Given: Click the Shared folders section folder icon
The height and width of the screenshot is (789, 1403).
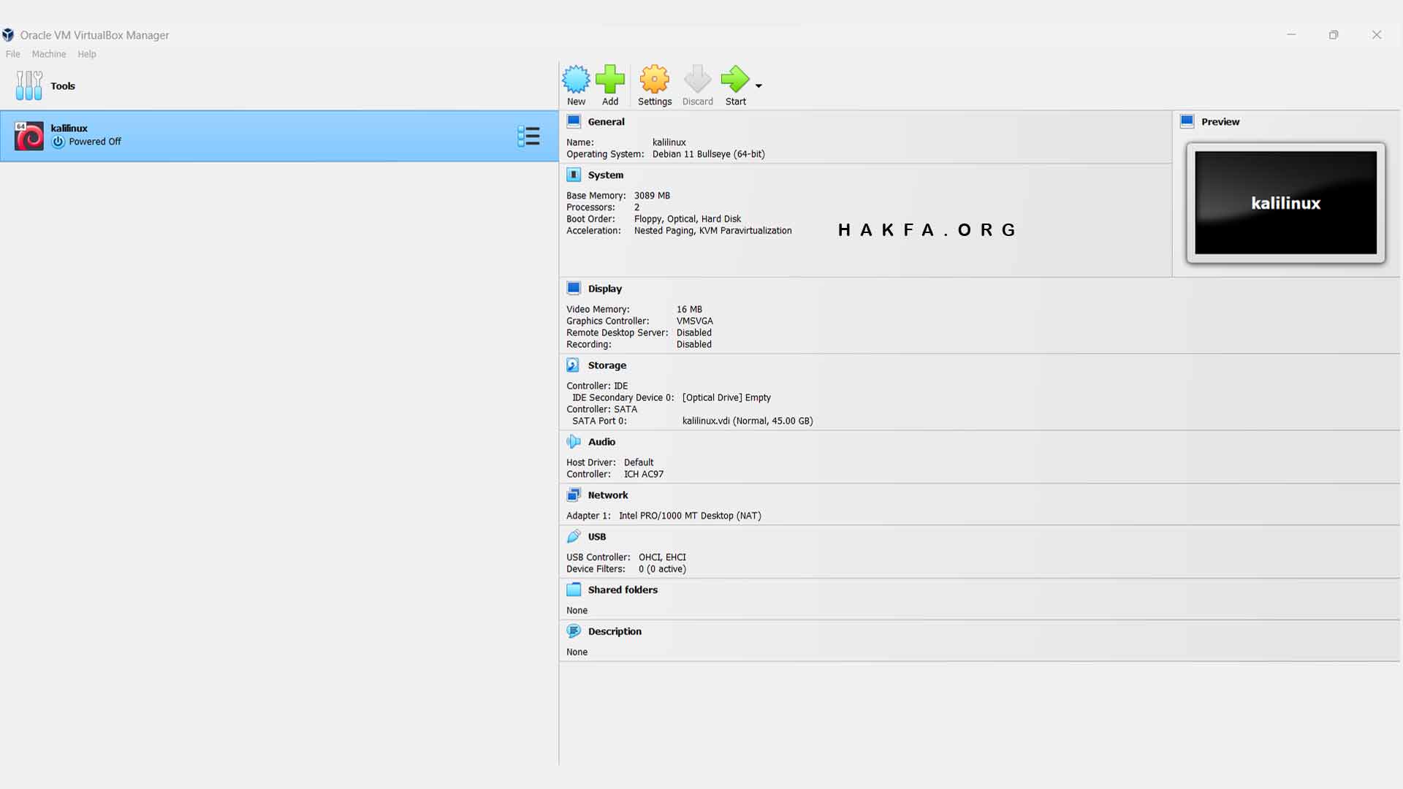Looking at the screenshot, I should pos(574,590).
